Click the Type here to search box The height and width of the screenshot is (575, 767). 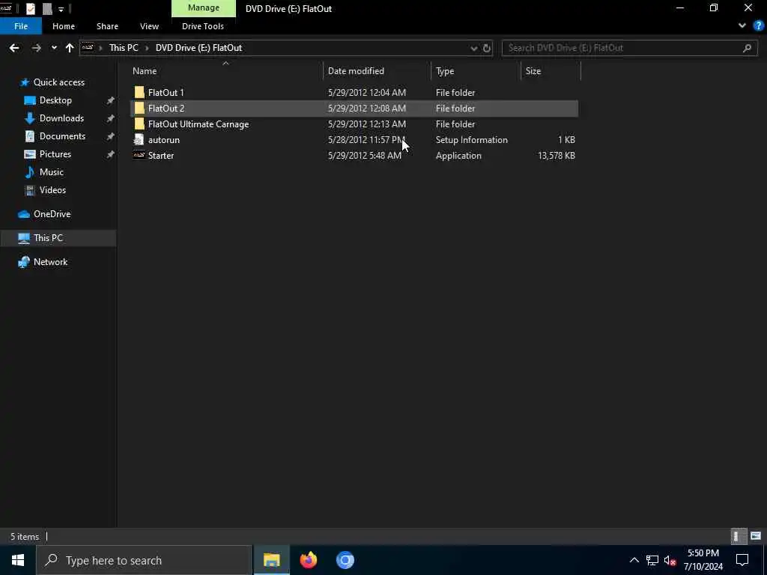click(x=144, y=560)
